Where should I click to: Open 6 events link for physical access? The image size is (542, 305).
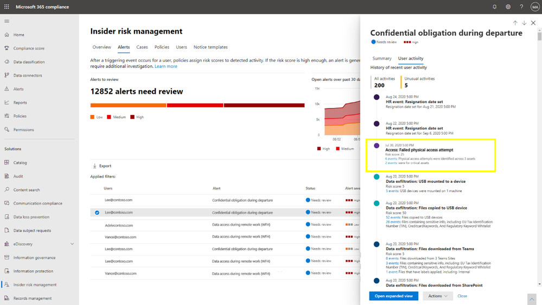click(x=391, y=158)
